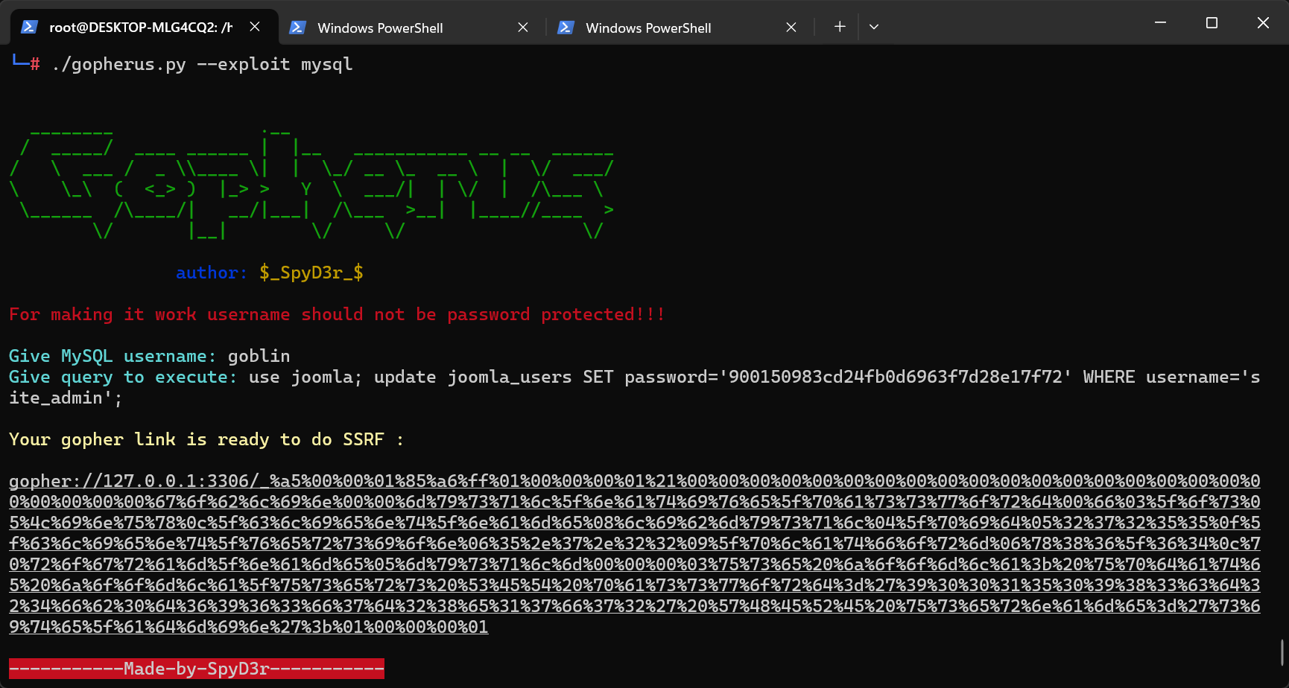
Task: Close the terminal window
Action: (1263, 23)
